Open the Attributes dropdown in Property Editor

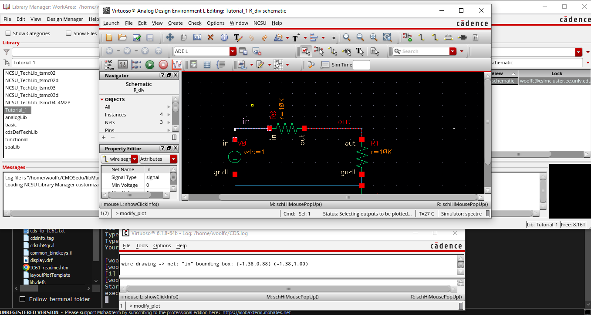174,159
